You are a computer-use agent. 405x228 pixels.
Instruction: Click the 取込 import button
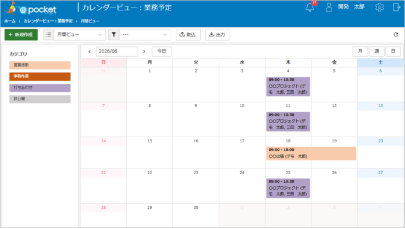click(x=188, y=35)
